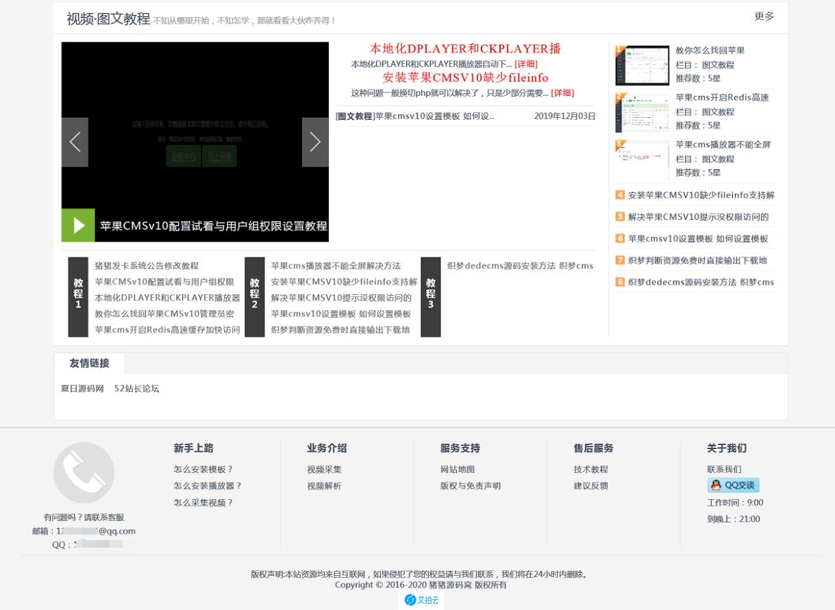The width and height of the screenshot is (835, 610).
Task: Click the right arrow on the slideshow
Action: click(x=315, y=142)
